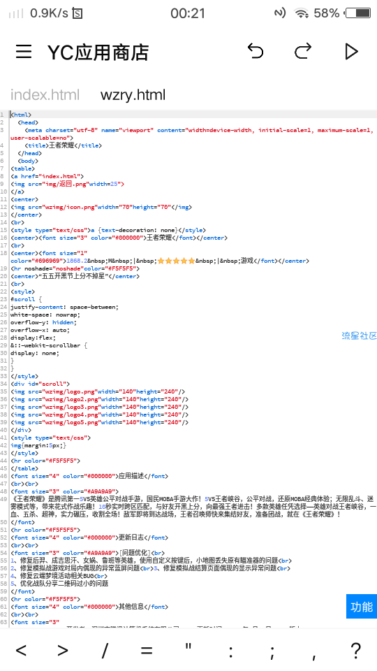Image resolution: width=377 pixels, height=671 pixels.
Task: Run the project with play icon
Action: 351,52
